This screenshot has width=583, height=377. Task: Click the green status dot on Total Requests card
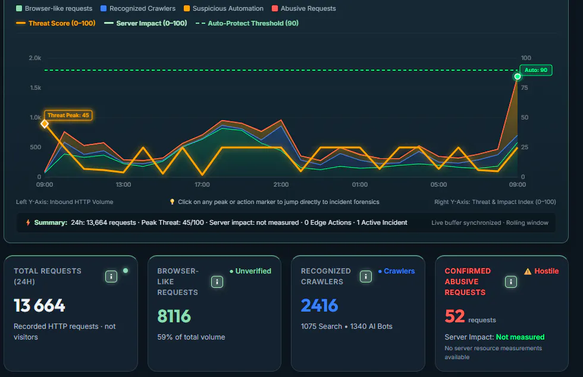[x=126, y=271]
